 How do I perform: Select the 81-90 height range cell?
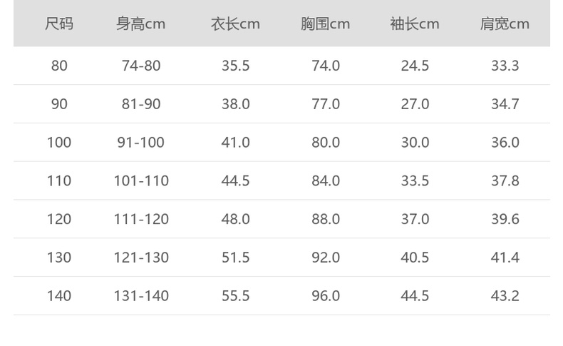coord(141,104)
